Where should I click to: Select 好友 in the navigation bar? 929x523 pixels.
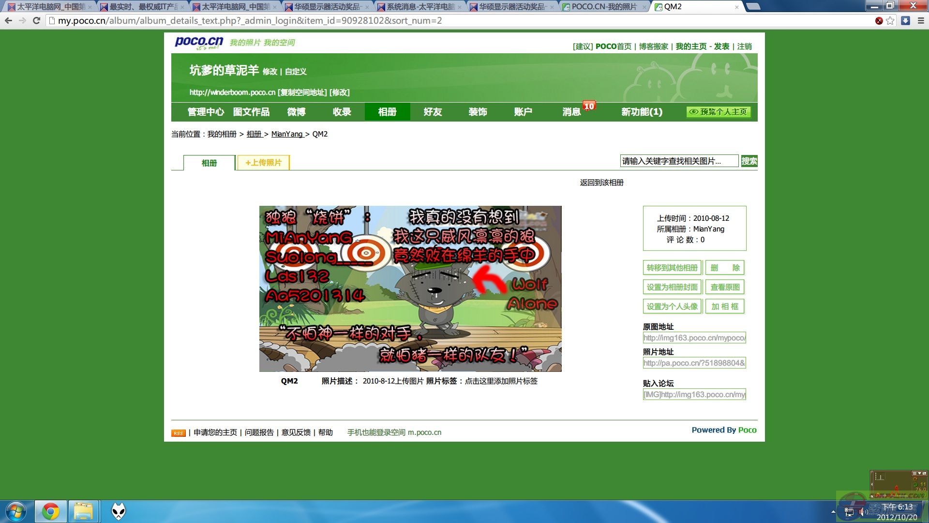[x=433, y=112]
